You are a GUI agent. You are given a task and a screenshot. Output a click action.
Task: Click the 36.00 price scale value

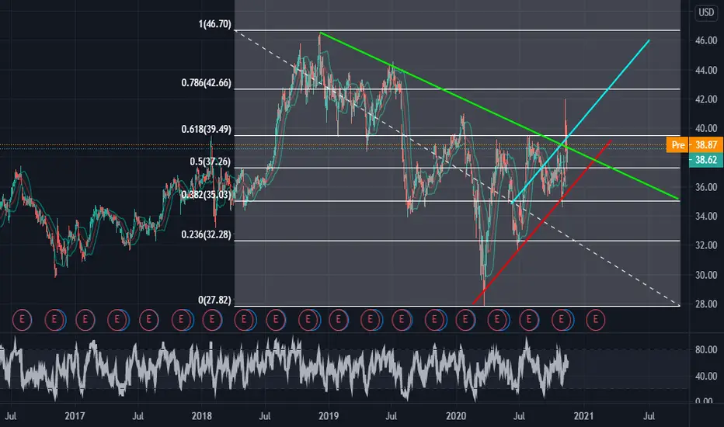pos(706,187)
